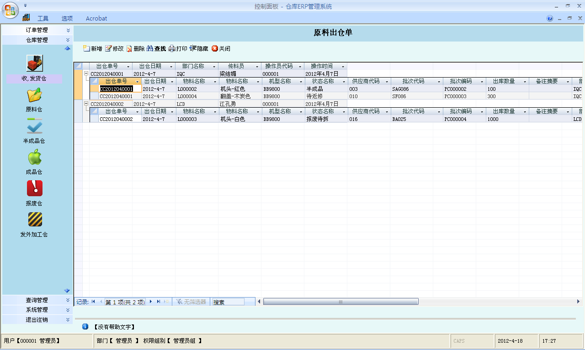Open the 报废仓 red exclamation icon

(x=35, y=188)
